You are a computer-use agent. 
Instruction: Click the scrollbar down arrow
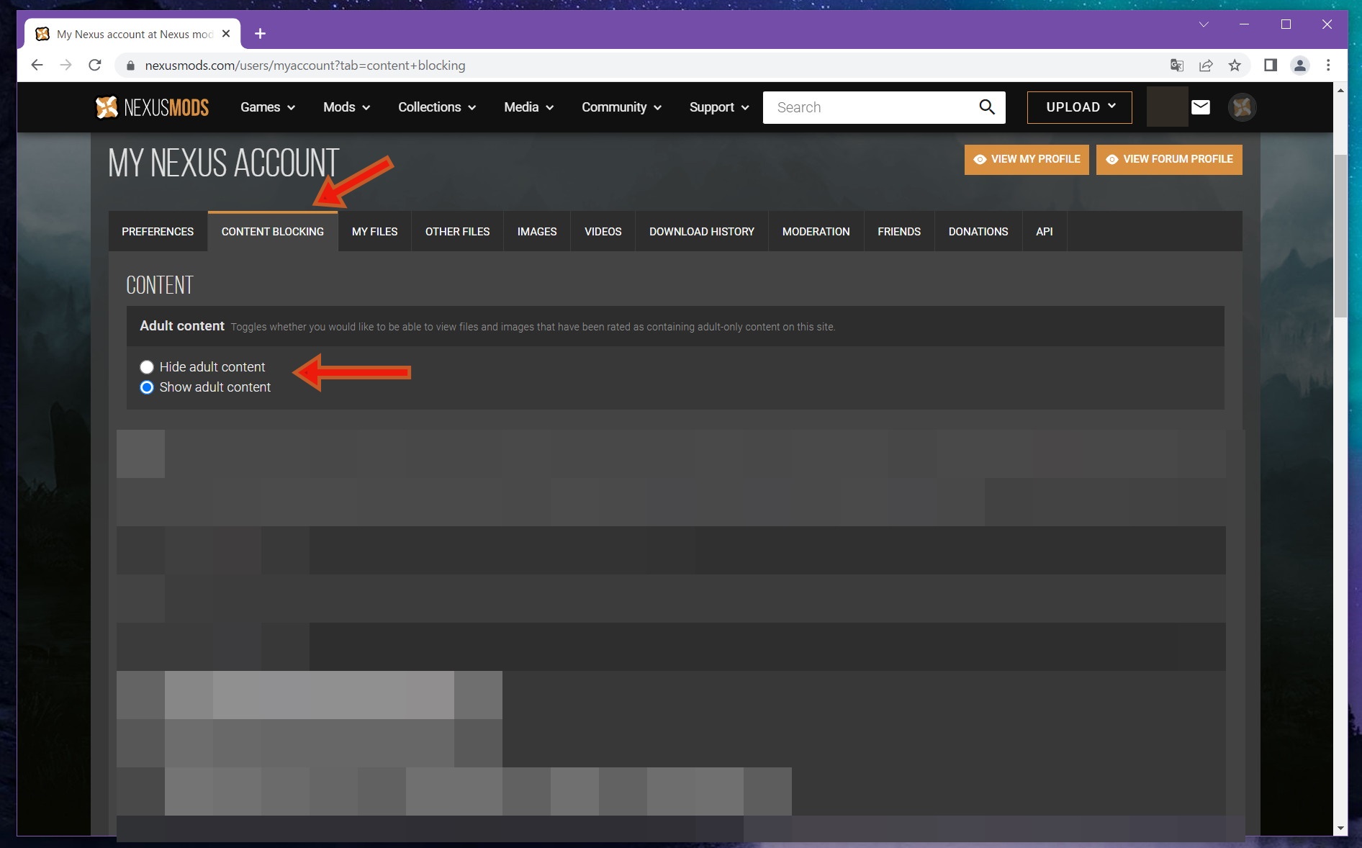(x=1340, y=829)
